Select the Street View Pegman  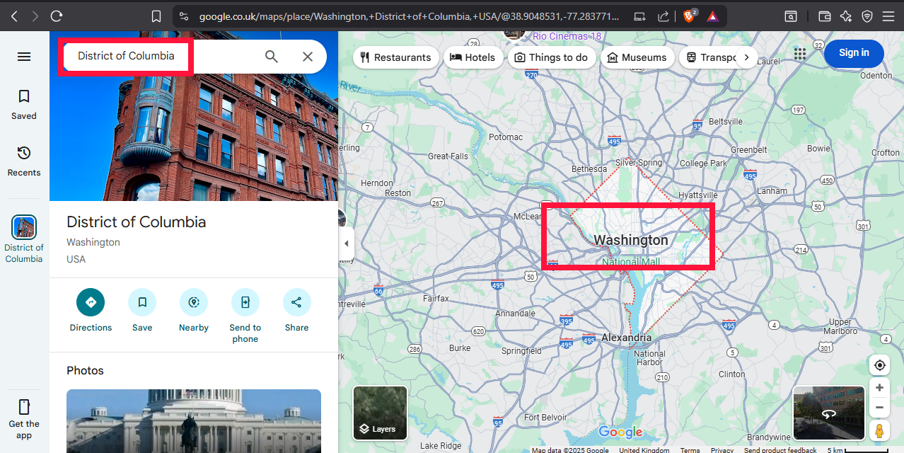(879, 430)
